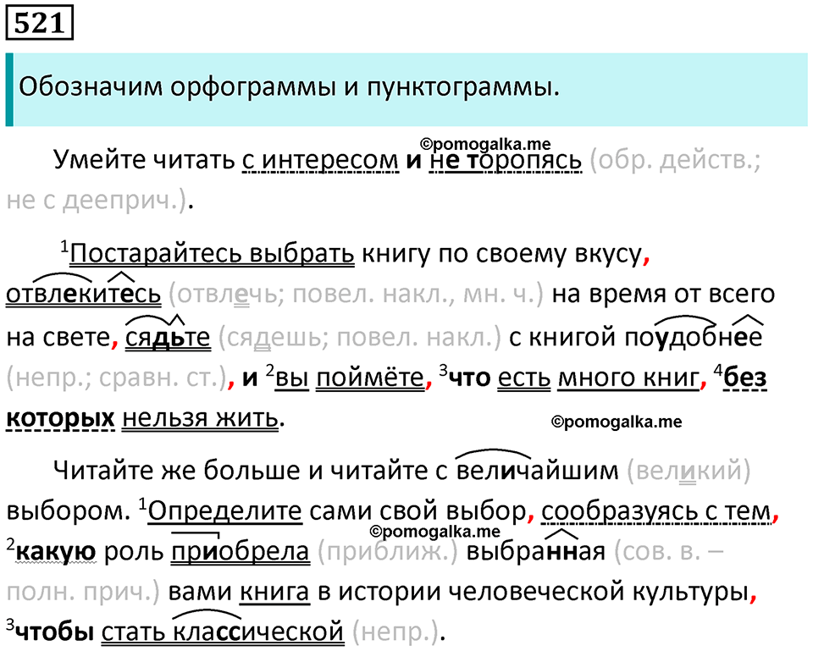Image resolution: width=813 pixels, height=651 pixels.
Task: Select the underlined word "книга"
Action: click(x=274, y=592)
